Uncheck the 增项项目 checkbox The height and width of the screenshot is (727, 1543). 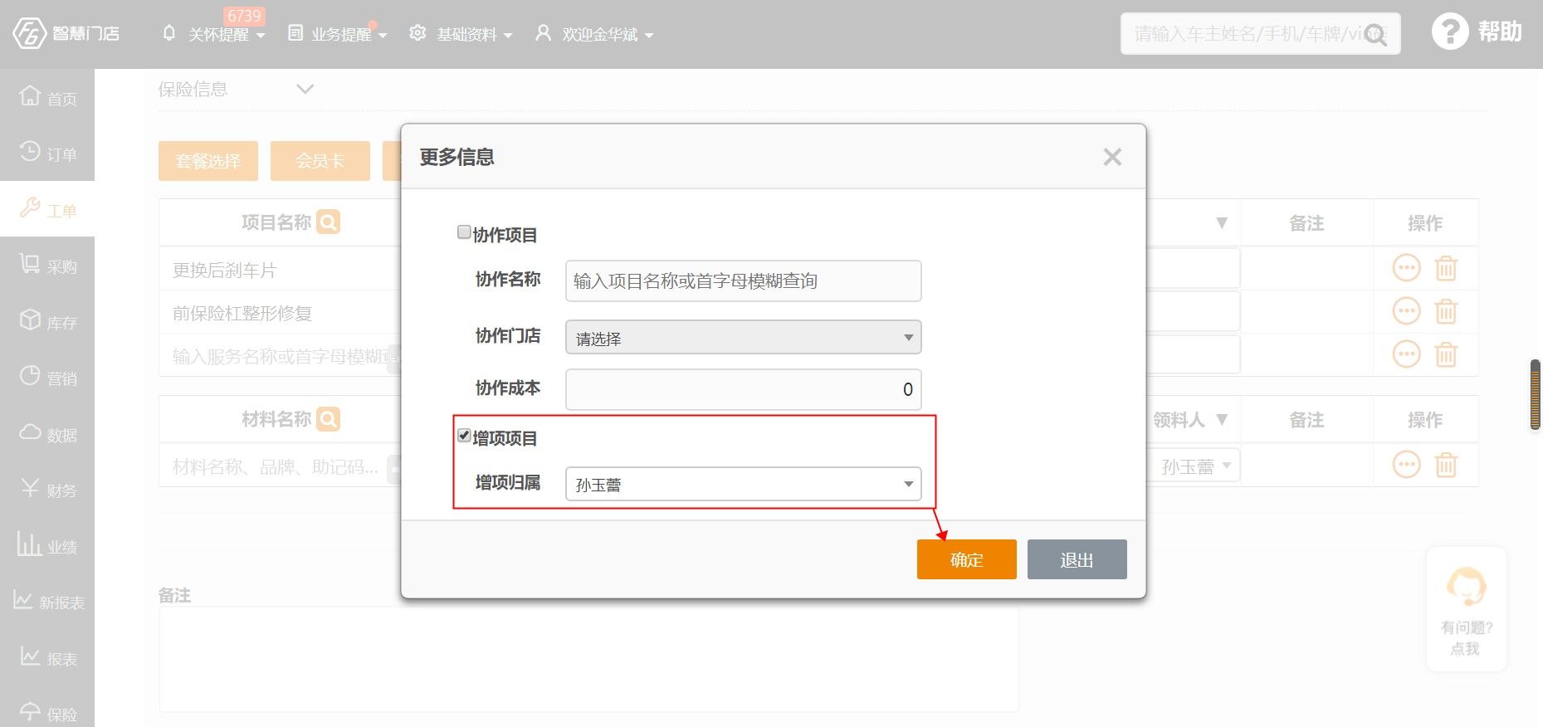click(x=464, y=436)
